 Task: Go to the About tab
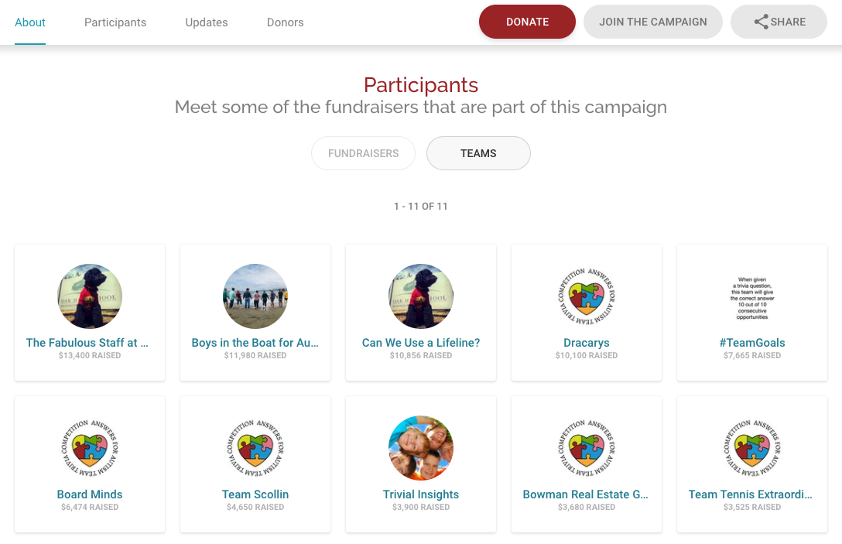pos(30,22)
